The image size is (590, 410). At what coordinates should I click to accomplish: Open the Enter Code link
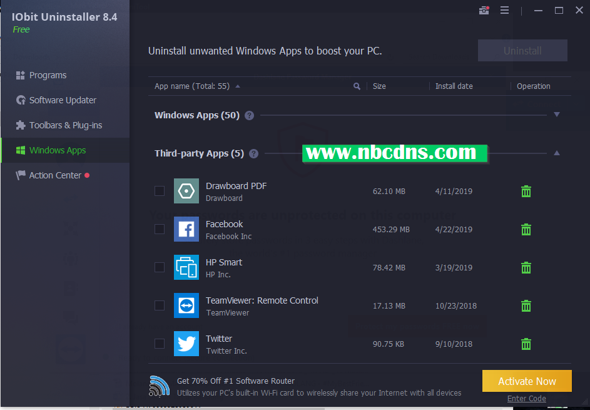pos(526,398)
